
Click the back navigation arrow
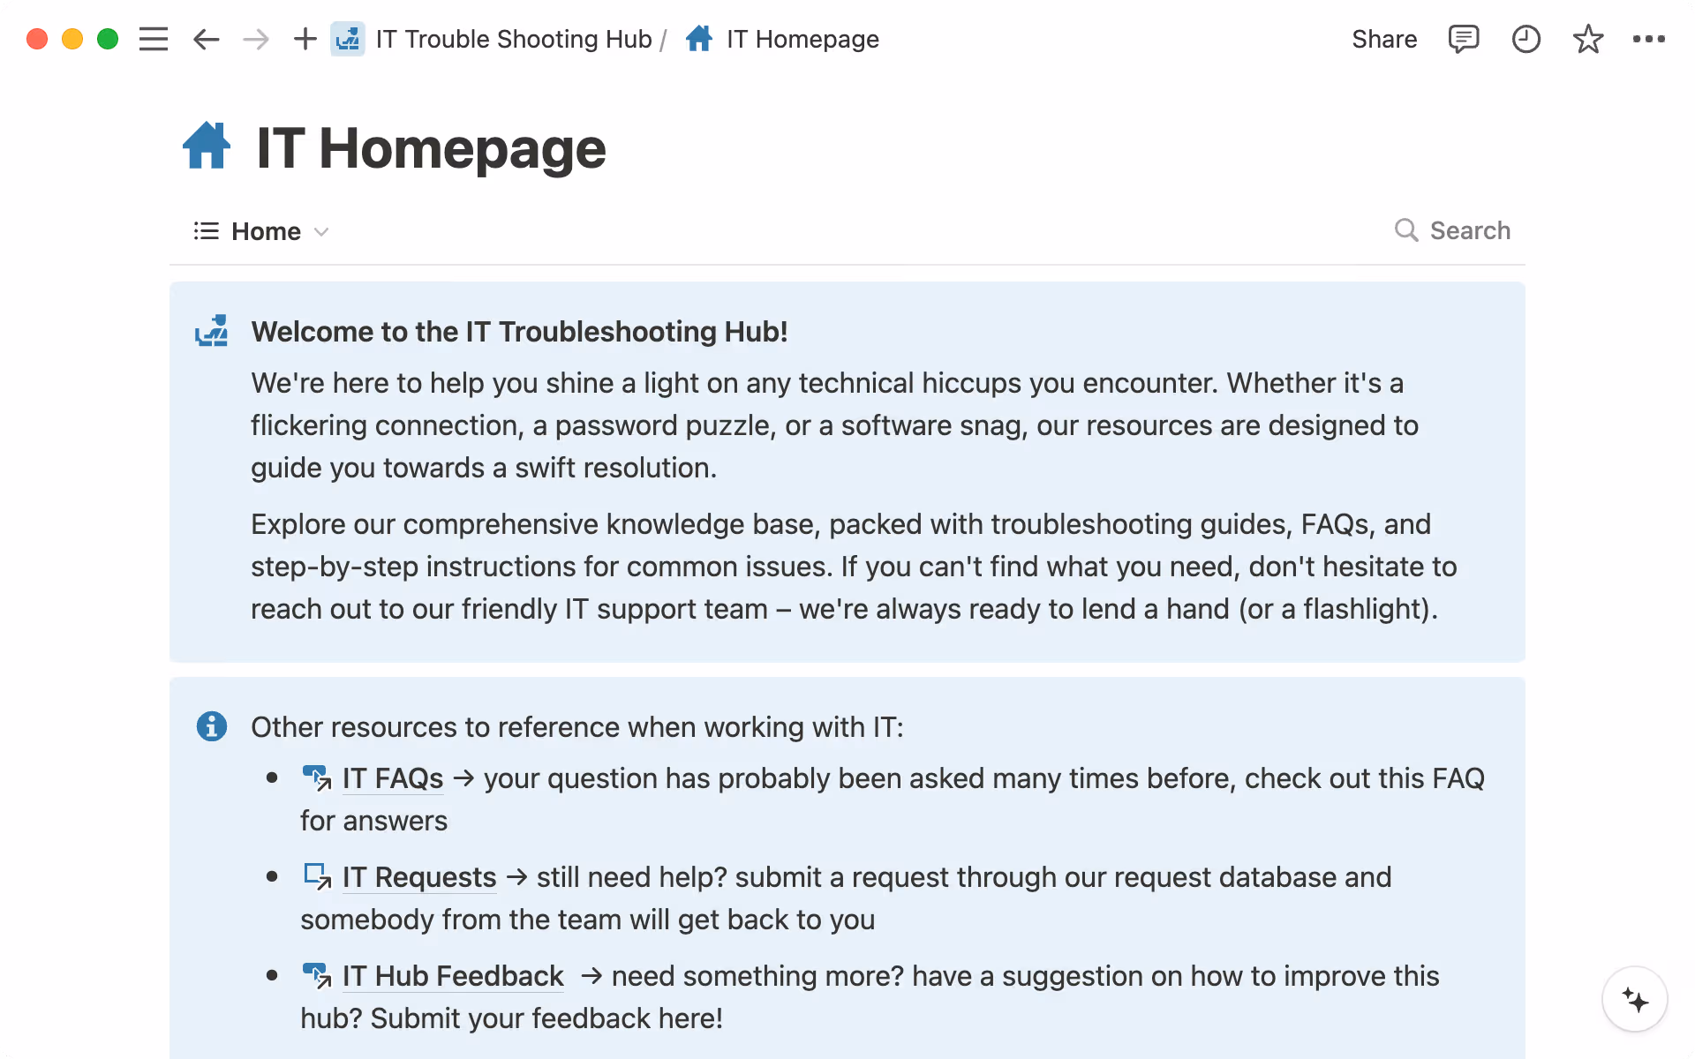(206, 39)
